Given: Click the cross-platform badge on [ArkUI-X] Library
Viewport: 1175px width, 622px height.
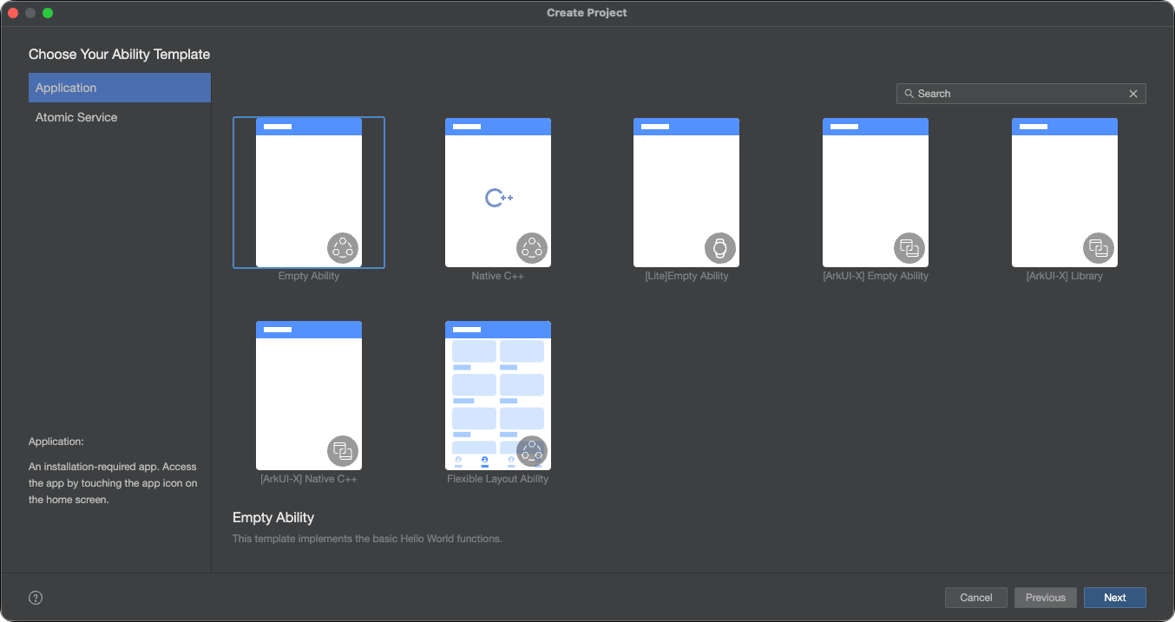Looking at the screenshot, I should pyautogui.click(x=1099, y=248).
